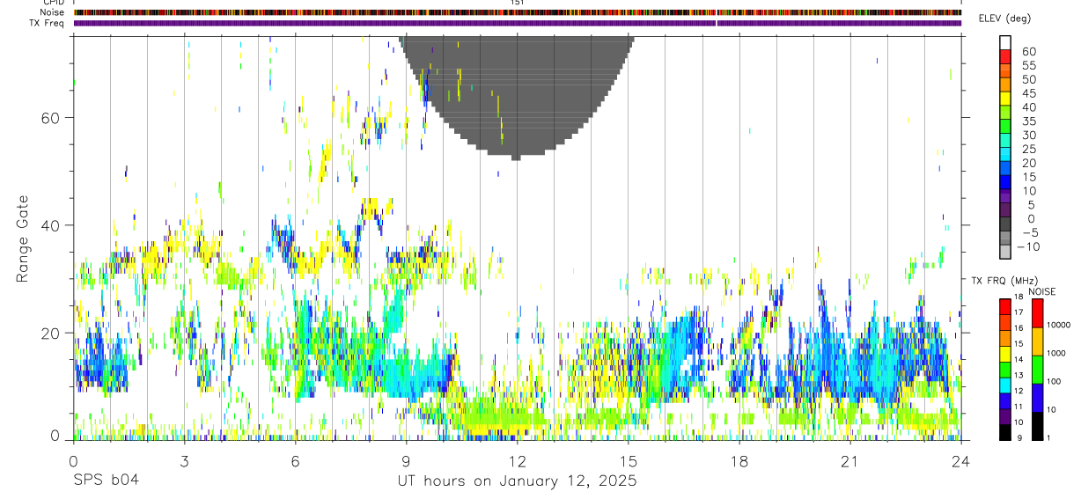
Task: Click the red segment of ELEV colorbar
Action: point(1005,56)
